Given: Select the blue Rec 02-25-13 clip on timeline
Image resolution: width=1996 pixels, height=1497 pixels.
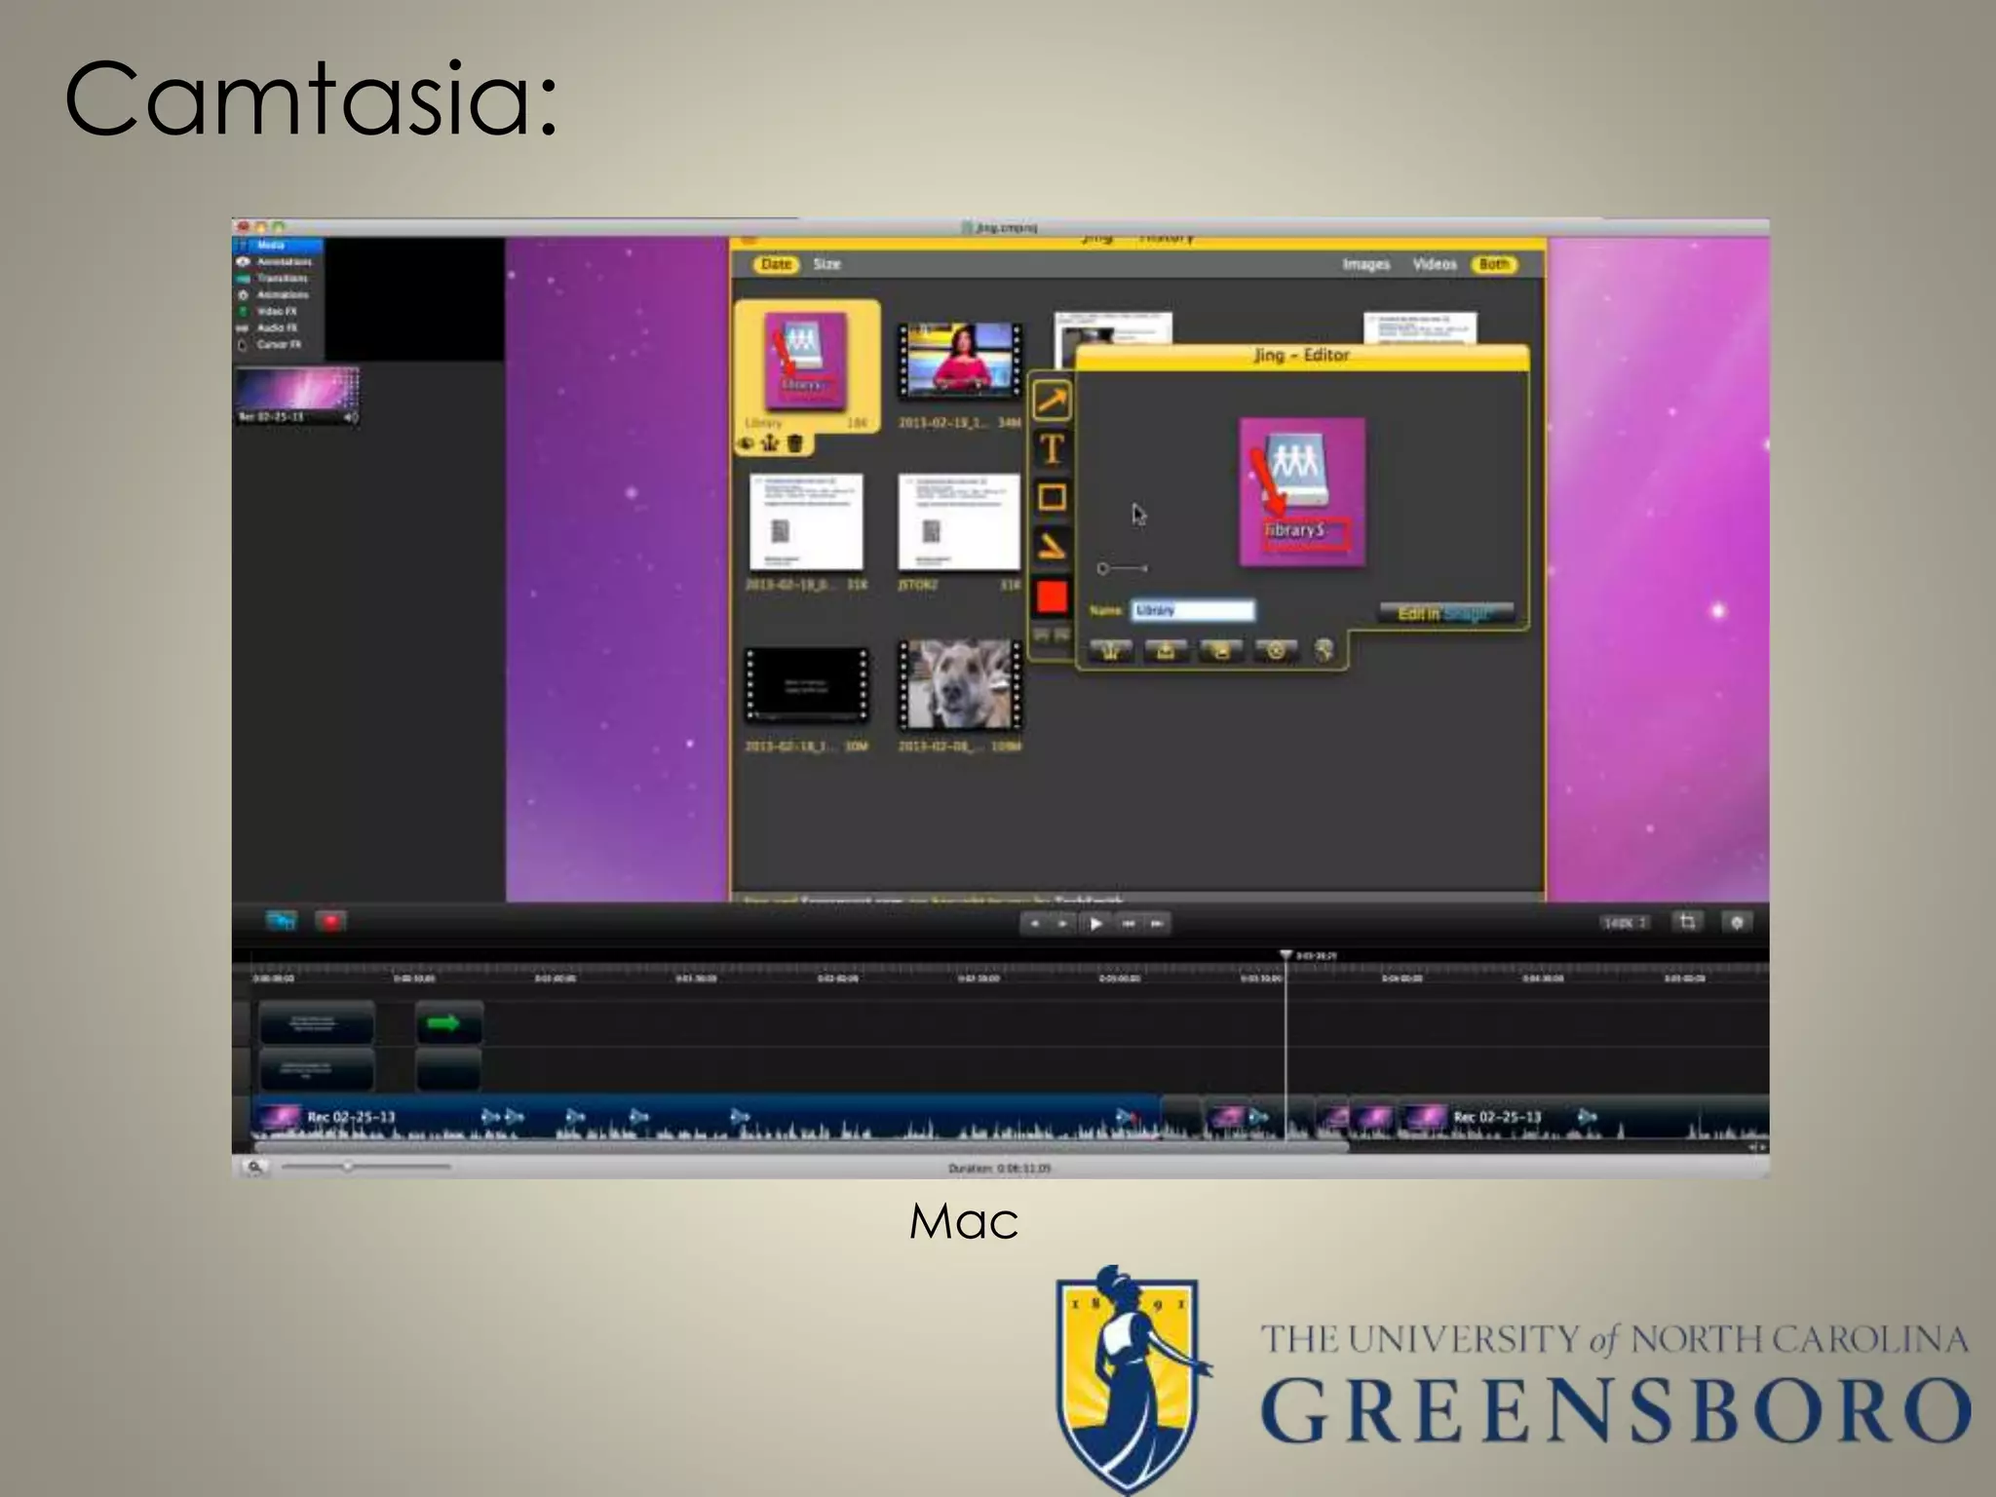Looking at the screenshot, I should coord(707,1118).
